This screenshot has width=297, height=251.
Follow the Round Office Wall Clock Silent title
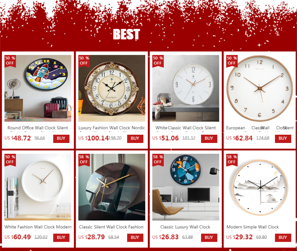click(38, 128)
